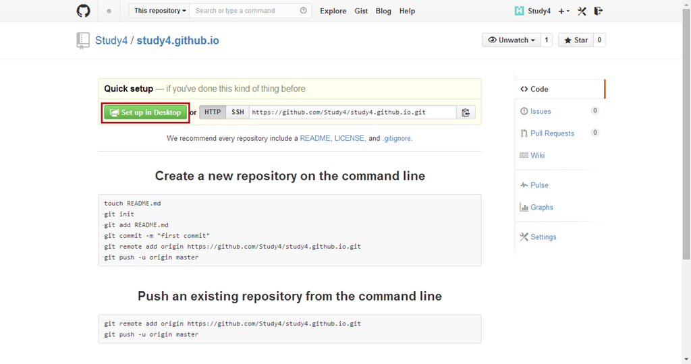This screenshot has height=364, width=691.
Task: Click the git commit -m "first commit" line
Action: point(157,235)
